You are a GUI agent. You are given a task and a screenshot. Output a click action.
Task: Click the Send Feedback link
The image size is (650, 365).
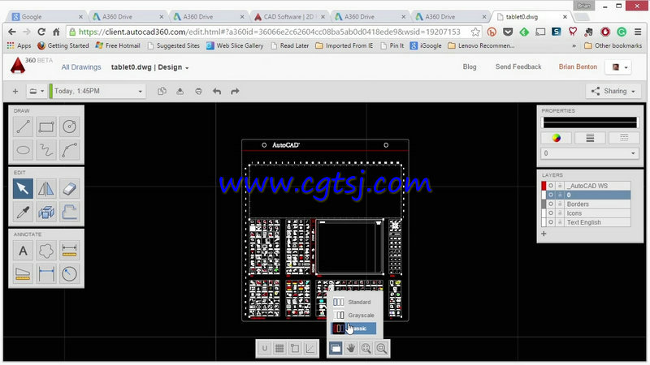pos(518,67)
